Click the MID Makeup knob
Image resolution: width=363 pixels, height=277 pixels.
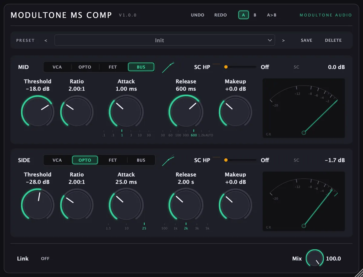235,111
